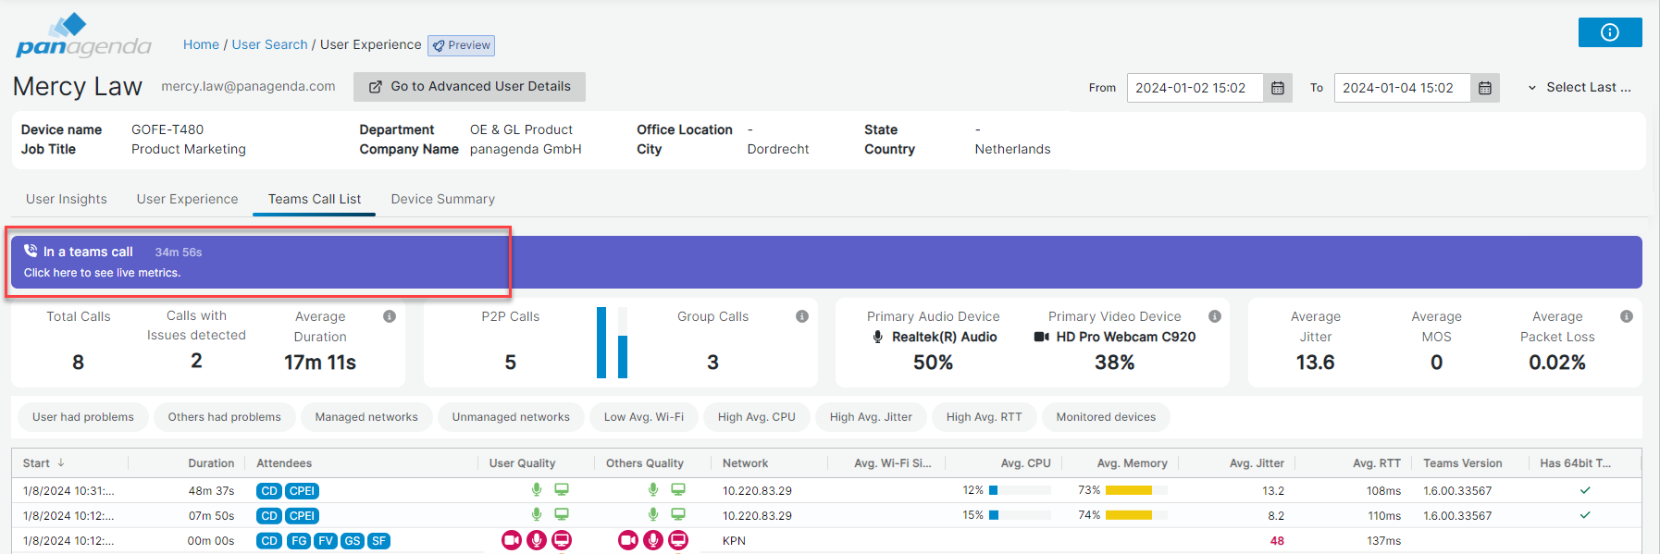1660x554 pixels.
Task: Toggle the Others had problems filter
Action: 224,417
